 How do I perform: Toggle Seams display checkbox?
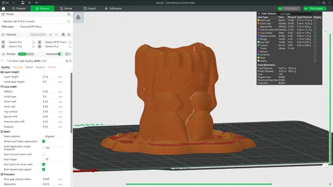[315, 61]
